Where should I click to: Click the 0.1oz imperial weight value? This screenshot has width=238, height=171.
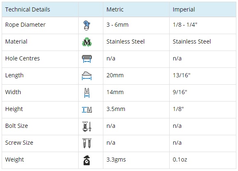180,159
